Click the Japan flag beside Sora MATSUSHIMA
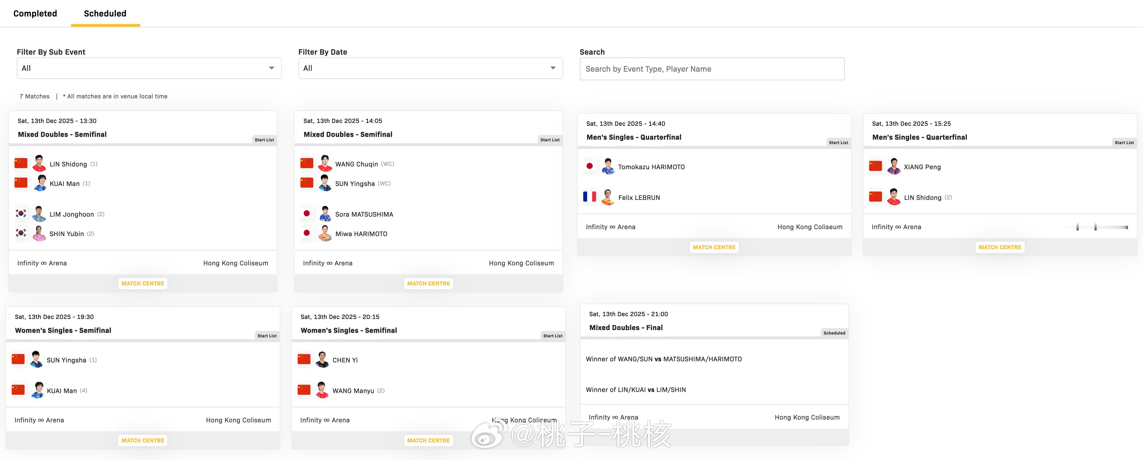Viewport: 1143px width, 460px height. 307,214
